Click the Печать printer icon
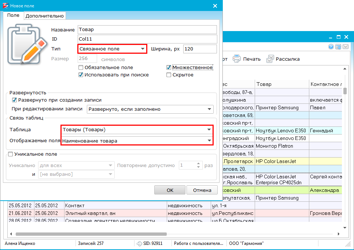Image resolution: width=354 pixels, height=250 pixels. (237, 58)
